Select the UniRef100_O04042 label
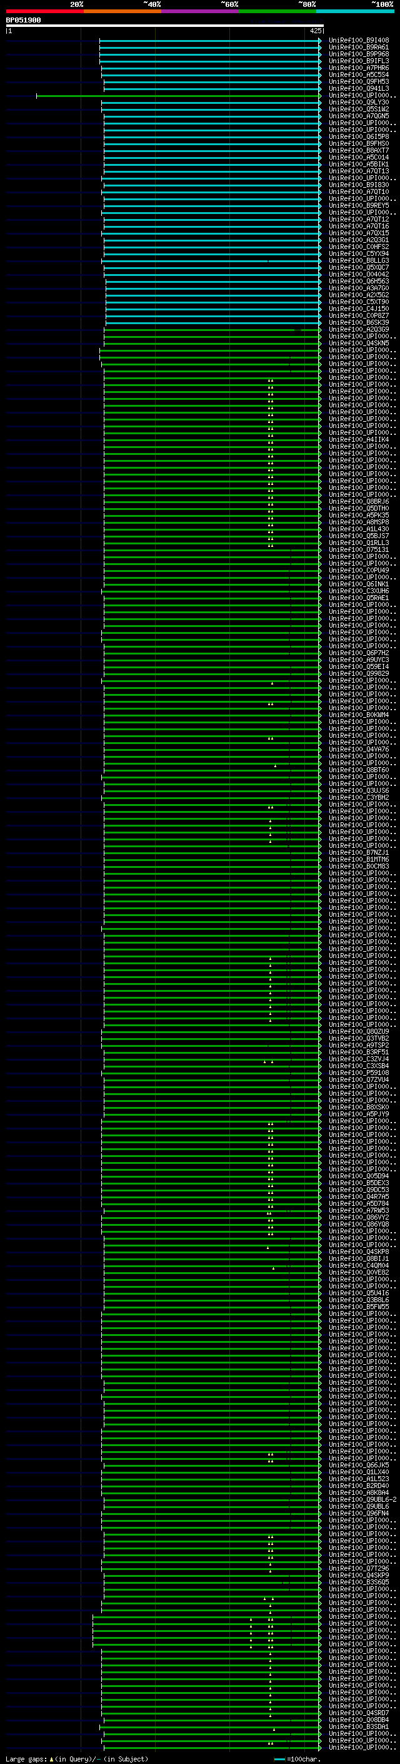This screenshot has width=400, height=1764. (x=359, y=275)
